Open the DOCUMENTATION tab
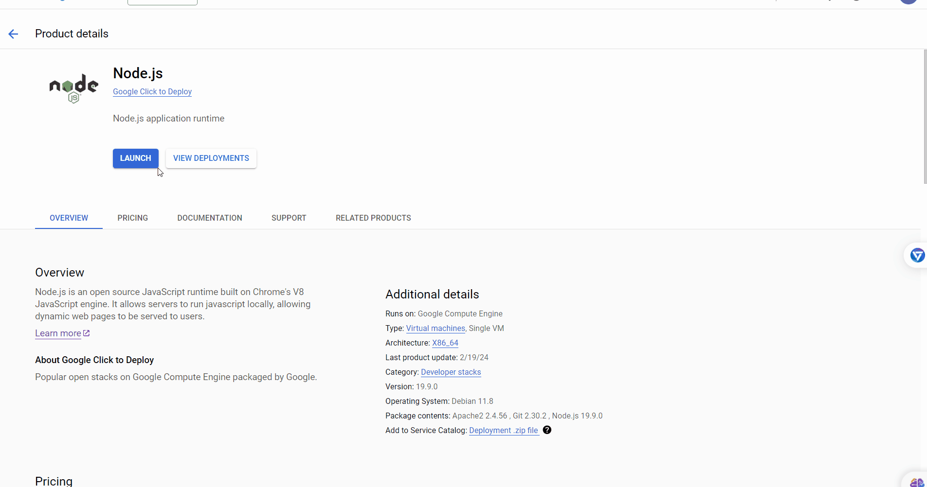927x487 pixels. pyautogui.click(x=210, y=218)
